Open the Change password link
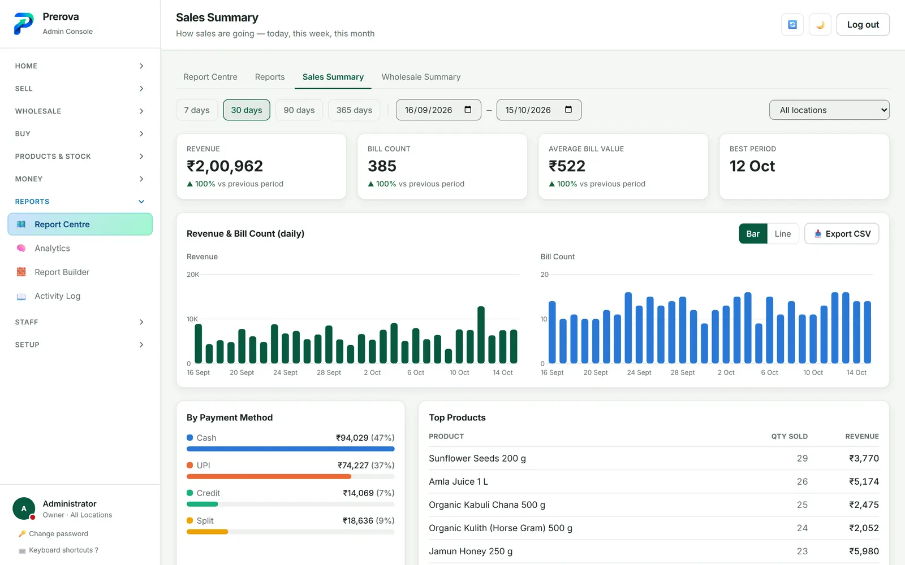The width and height of the screenshot is (905, 565). pos(58,533)
